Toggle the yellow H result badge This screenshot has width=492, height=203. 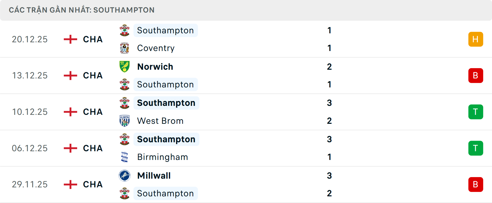pos(476,39)
